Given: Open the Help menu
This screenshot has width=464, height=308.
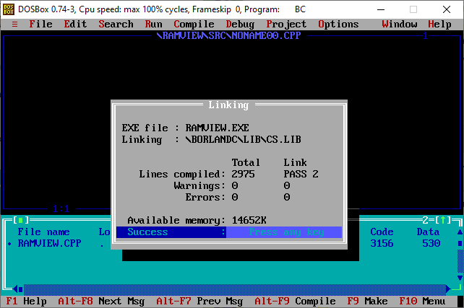Looking at the screenshot, I should point(439,25).
